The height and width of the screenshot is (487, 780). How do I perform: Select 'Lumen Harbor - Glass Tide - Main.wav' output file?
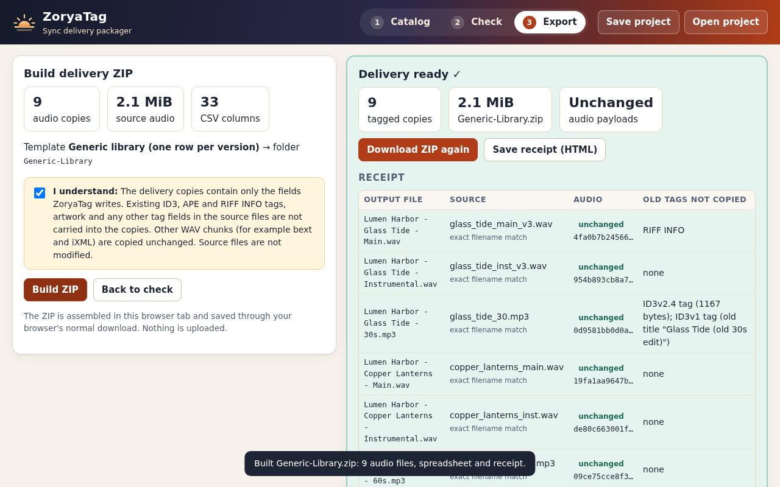point(396,230)
